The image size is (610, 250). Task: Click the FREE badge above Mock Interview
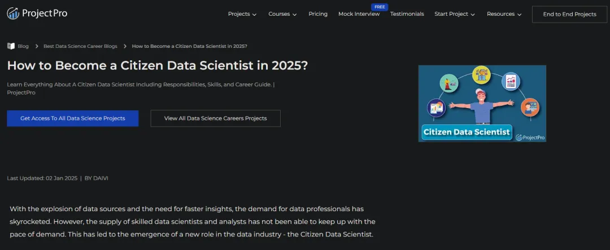380,7
